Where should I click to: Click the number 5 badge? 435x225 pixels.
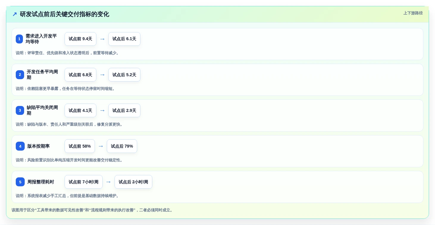[x=20, y=182]
